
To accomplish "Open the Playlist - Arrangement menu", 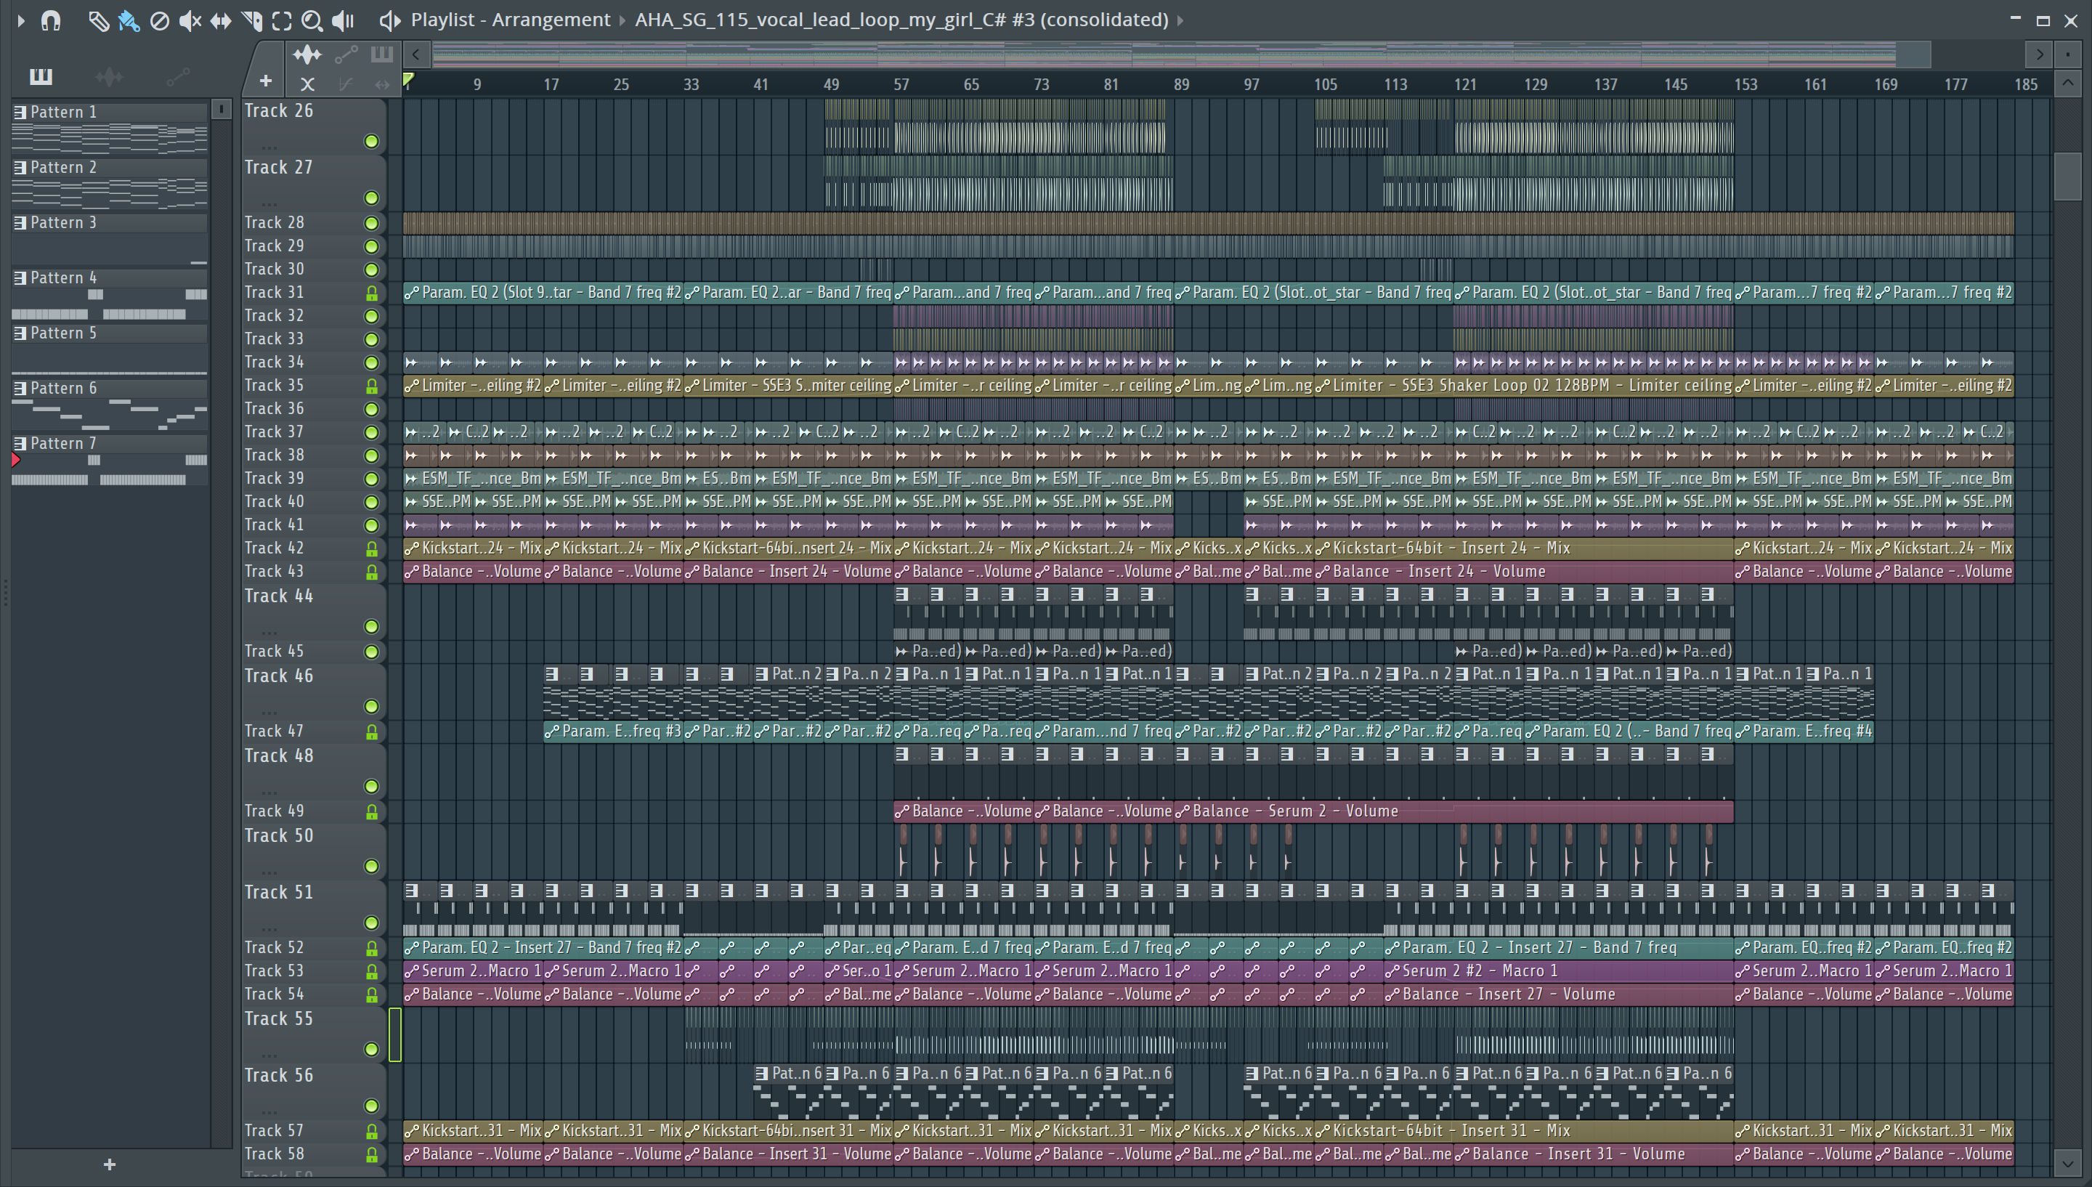I will point(510,20).
